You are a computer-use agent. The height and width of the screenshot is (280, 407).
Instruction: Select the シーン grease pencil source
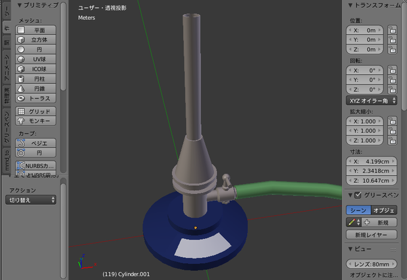pyautogui.click(x=359, y=210)
